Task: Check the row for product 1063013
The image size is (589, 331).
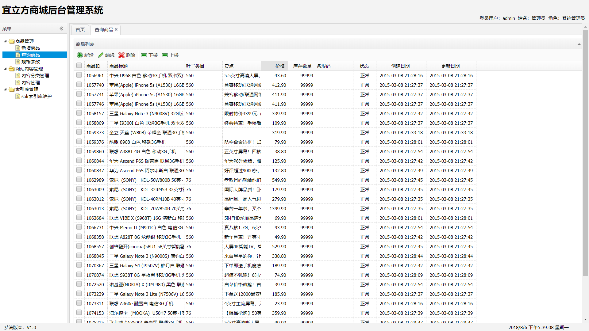Action: point(79,208)
